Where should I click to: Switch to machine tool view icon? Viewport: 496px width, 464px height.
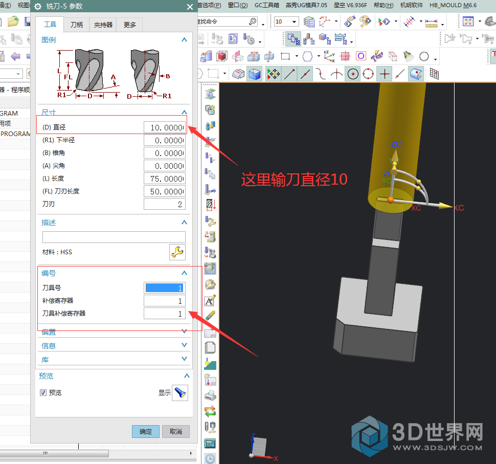309,39
